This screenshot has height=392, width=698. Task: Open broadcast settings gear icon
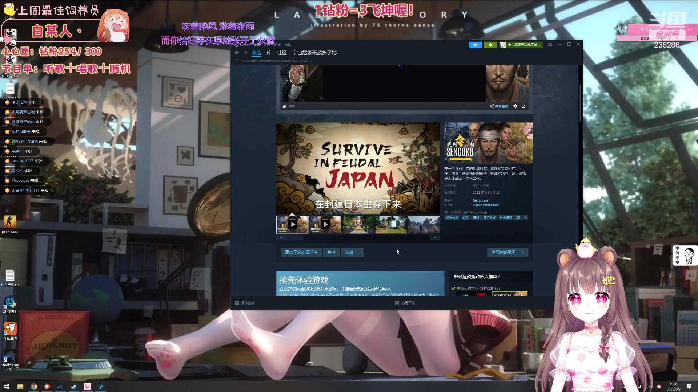tap(515, 106)
